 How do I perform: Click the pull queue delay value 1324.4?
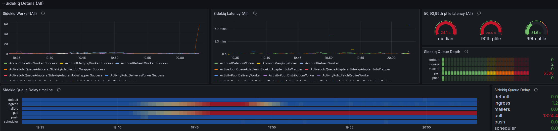pos(550,116)
